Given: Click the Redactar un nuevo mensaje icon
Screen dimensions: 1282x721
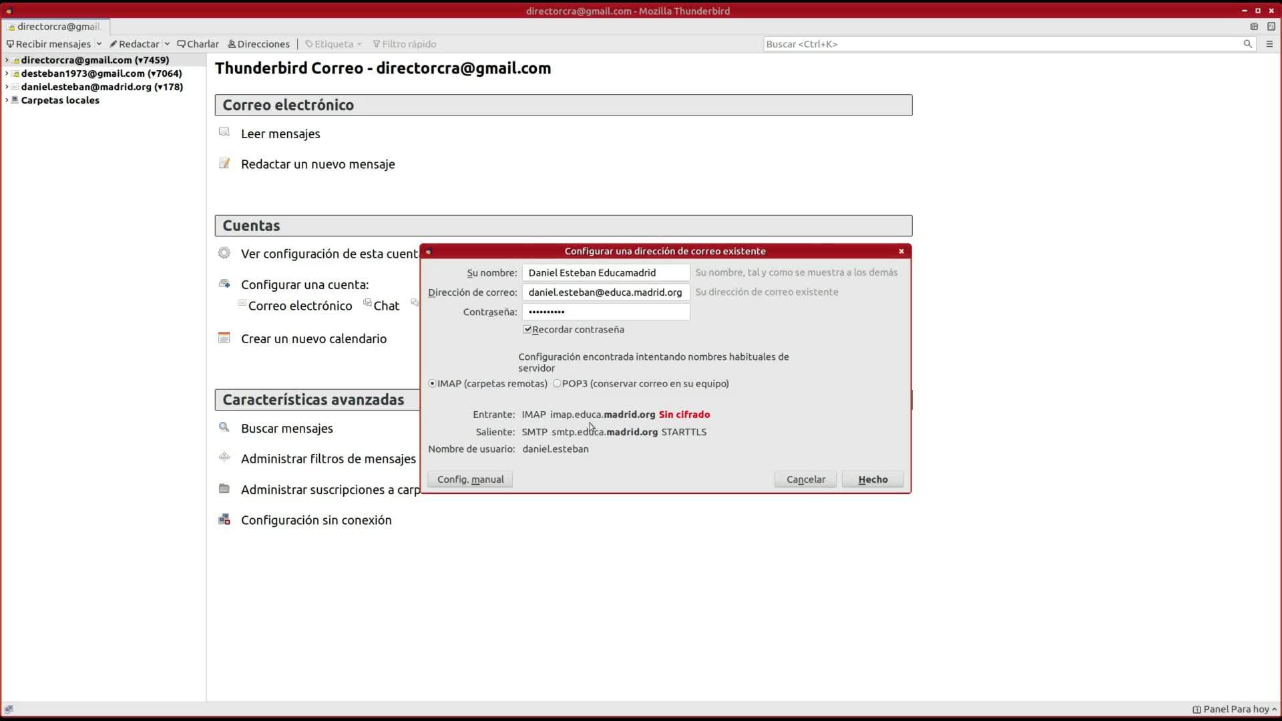Looking at the screenshot, I should click(224, 164).
